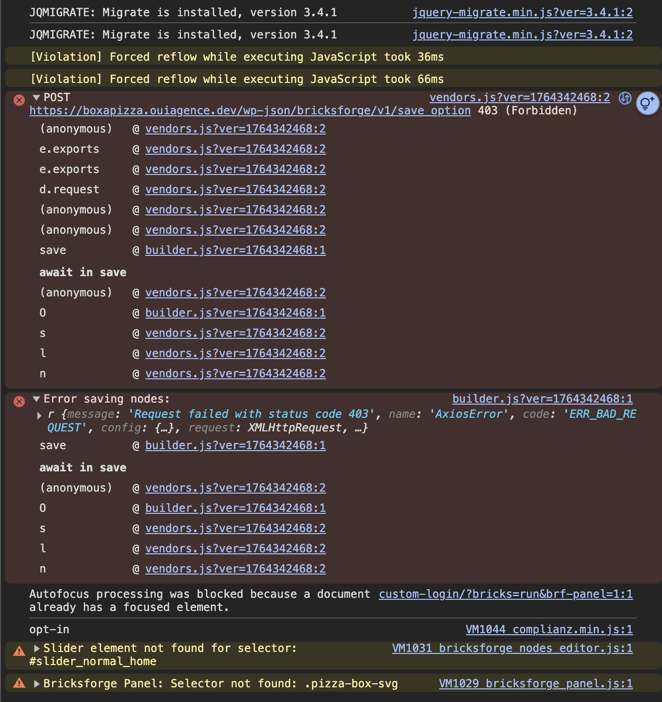Click the warning icon beside Bricksforge Panel message
Viewport: 662px width, 702px height.
coord(19,683)
